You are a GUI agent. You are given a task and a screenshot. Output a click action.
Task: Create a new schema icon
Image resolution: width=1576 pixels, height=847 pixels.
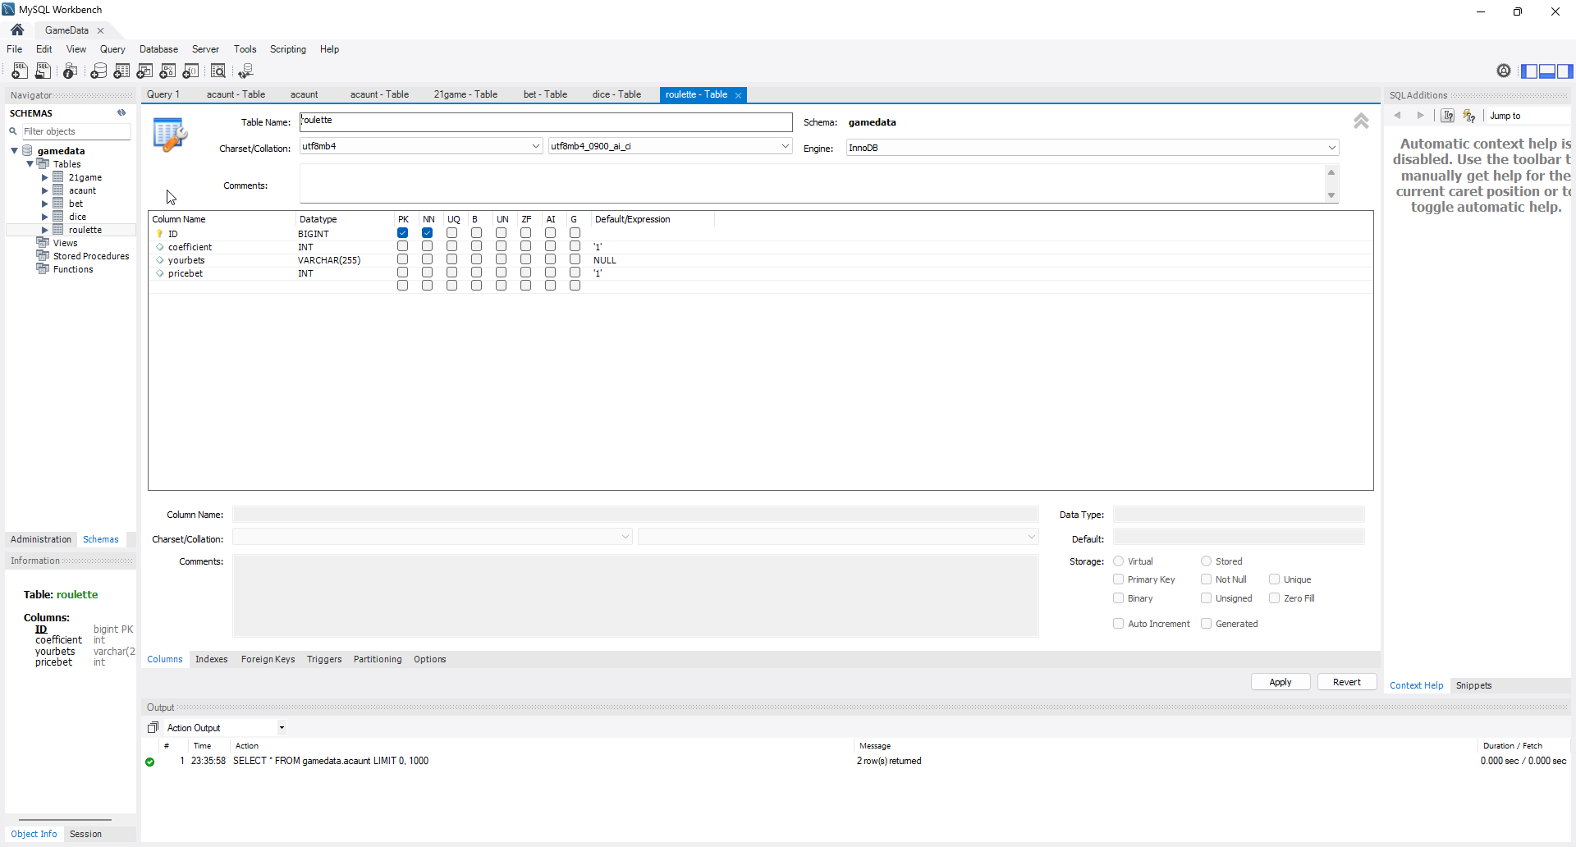click(98, 71)
